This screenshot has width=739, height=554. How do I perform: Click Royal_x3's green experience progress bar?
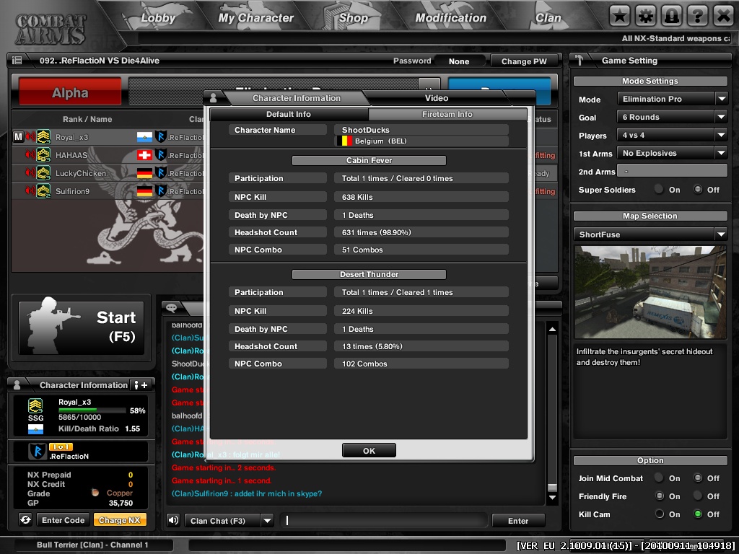click(92, 410)
